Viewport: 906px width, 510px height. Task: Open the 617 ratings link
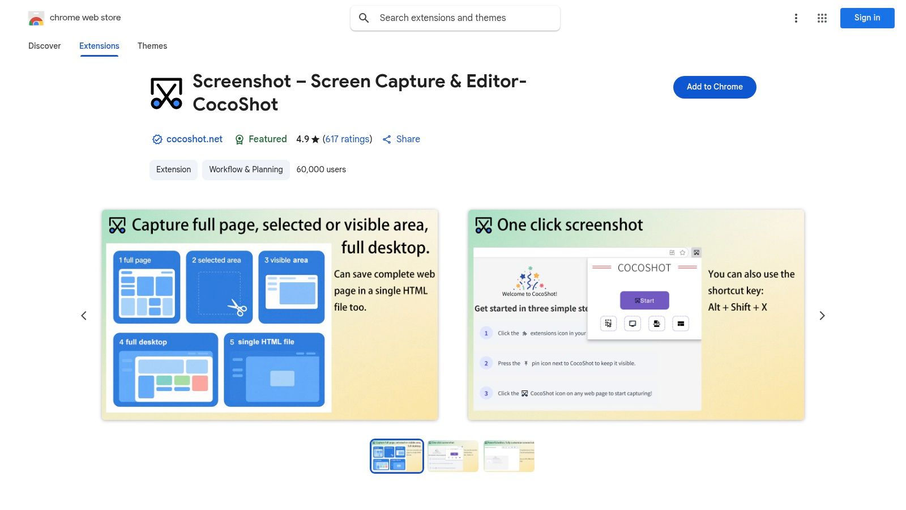tap(347, 139)
